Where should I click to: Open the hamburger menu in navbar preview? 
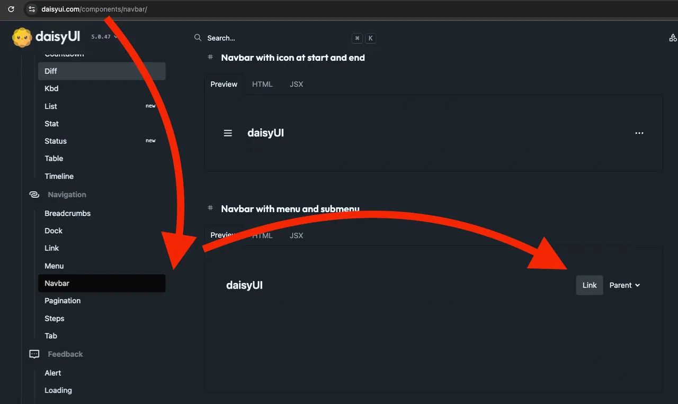point(228,133)
